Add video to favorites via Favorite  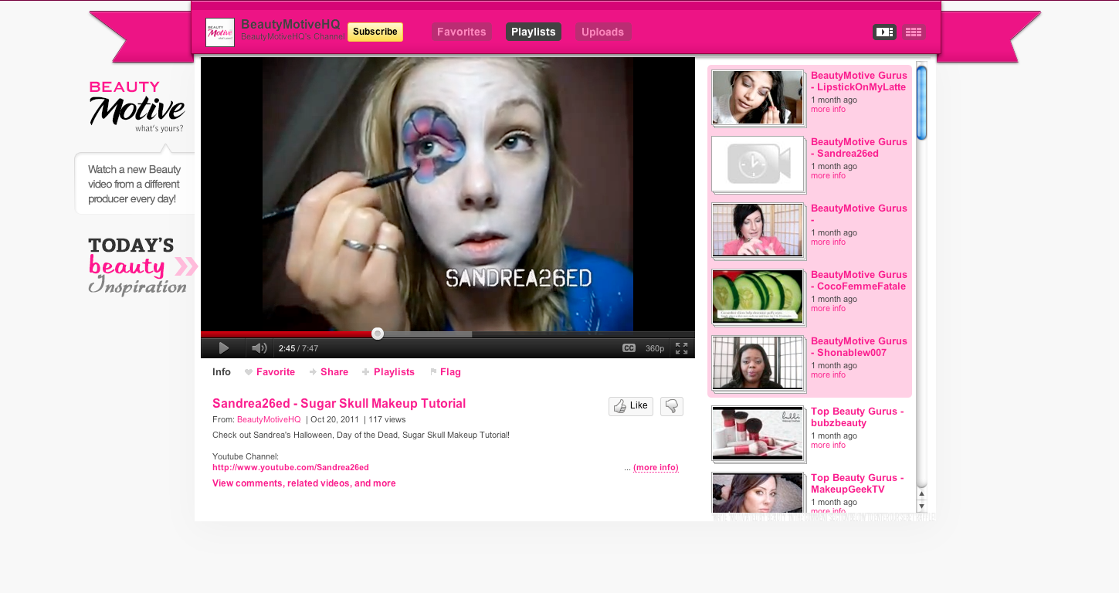click(270, 372)
